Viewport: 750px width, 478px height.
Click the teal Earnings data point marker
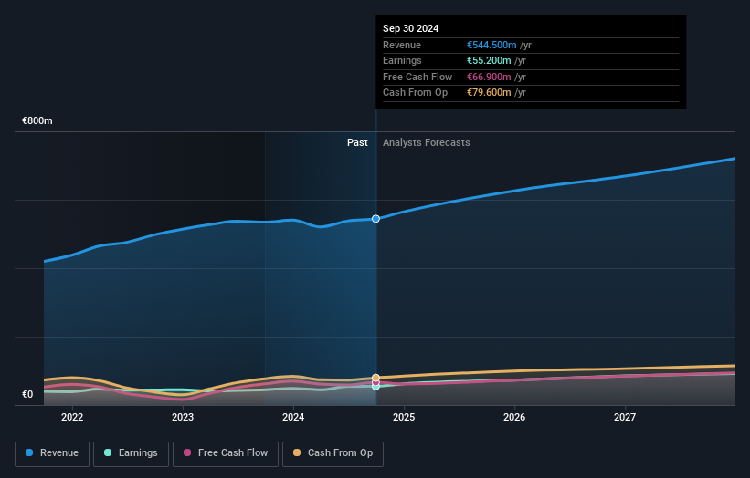click(375, 387)
